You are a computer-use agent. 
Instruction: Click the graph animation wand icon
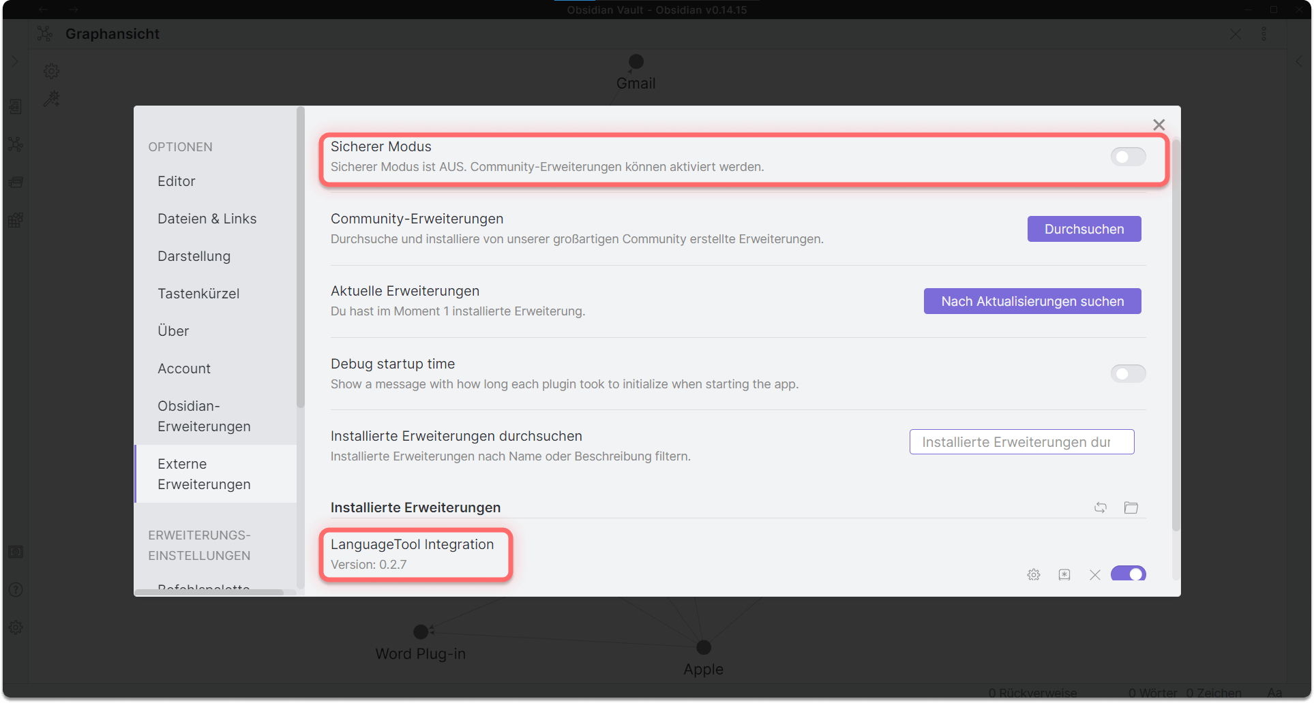click(x=52, y=99)
